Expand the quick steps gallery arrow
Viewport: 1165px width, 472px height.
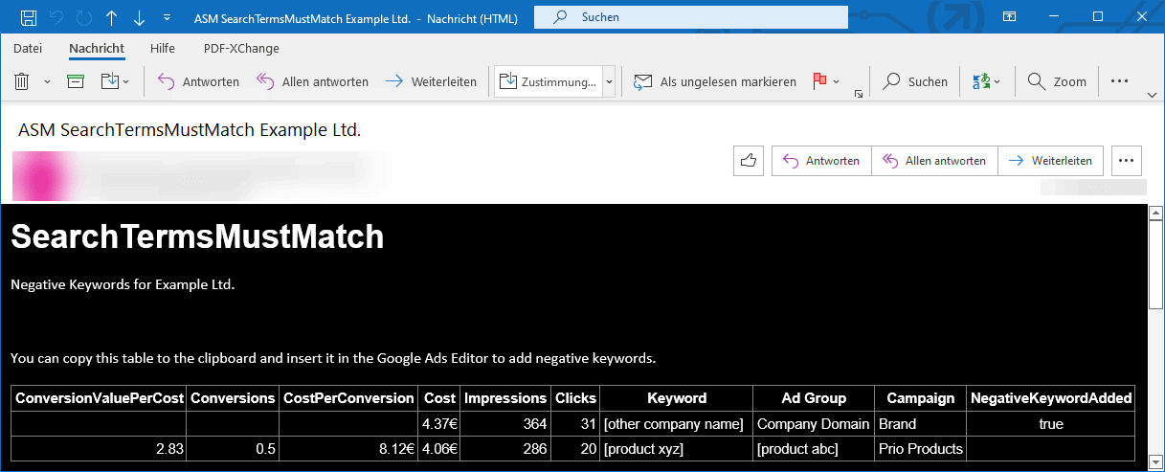coord(609,82)
